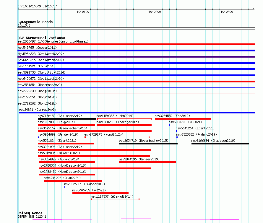Click the black bar under nsv3196664 Chaisson2019
This screenshot has height=223, width=263.
(220, 144)
